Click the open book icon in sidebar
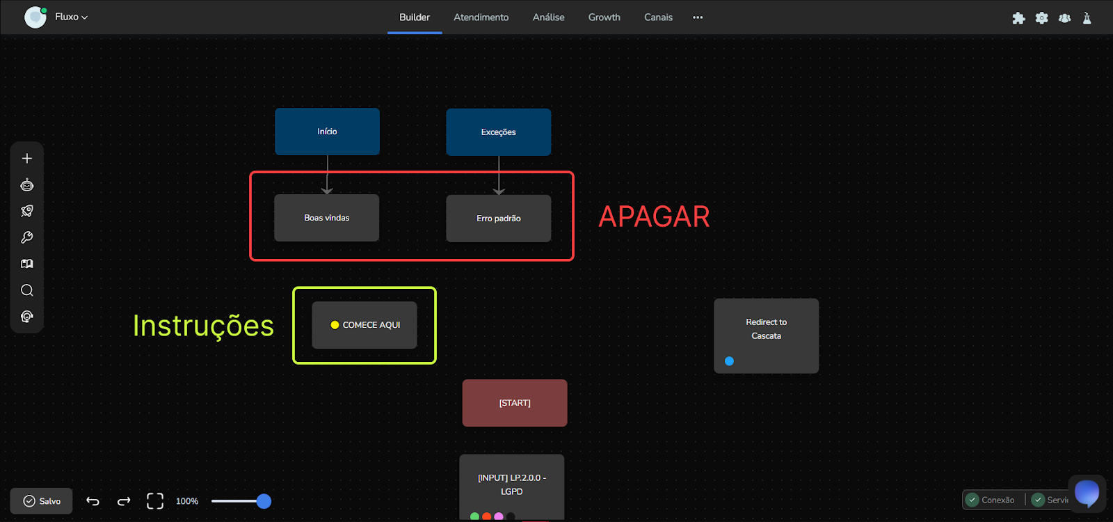Screen dimensions: 1113x522 coord(27,264)
